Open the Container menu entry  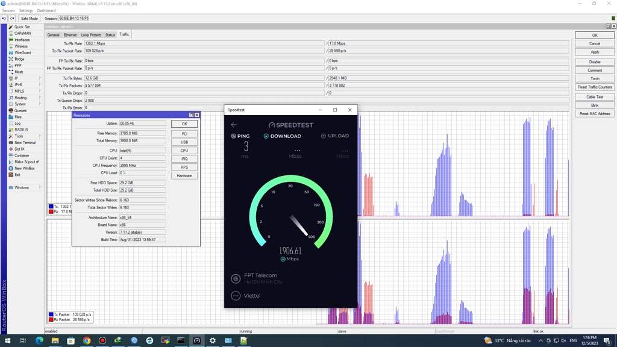(22, 155)
